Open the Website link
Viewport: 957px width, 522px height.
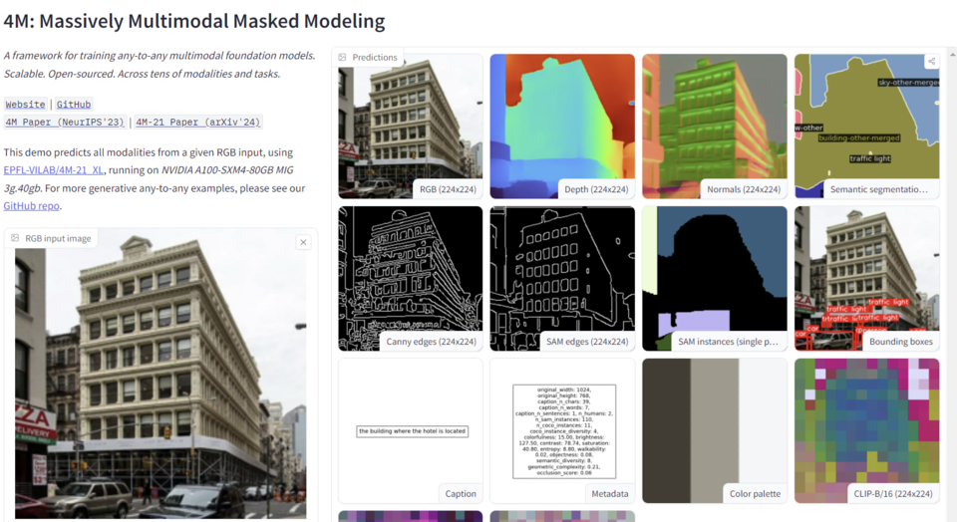[26, 105]
